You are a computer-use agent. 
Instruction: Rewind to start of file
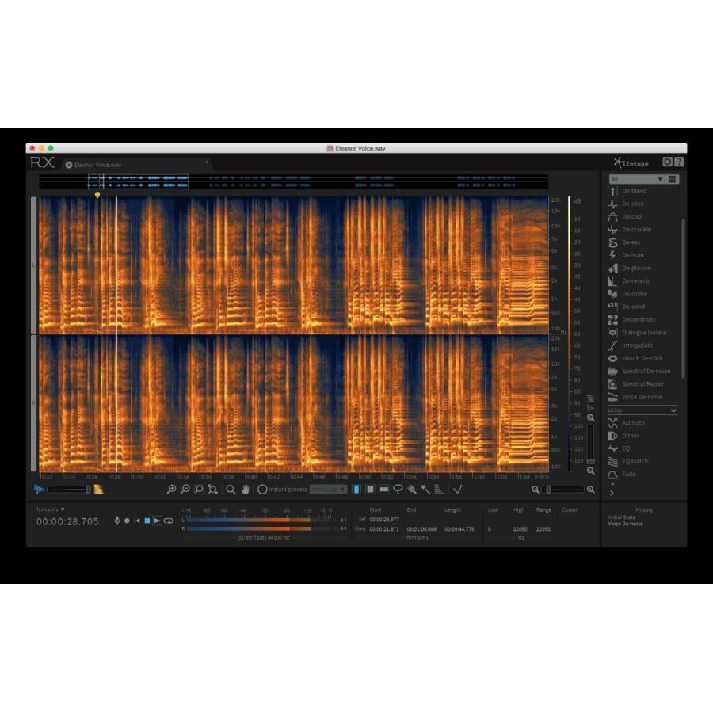pos(137,520)
